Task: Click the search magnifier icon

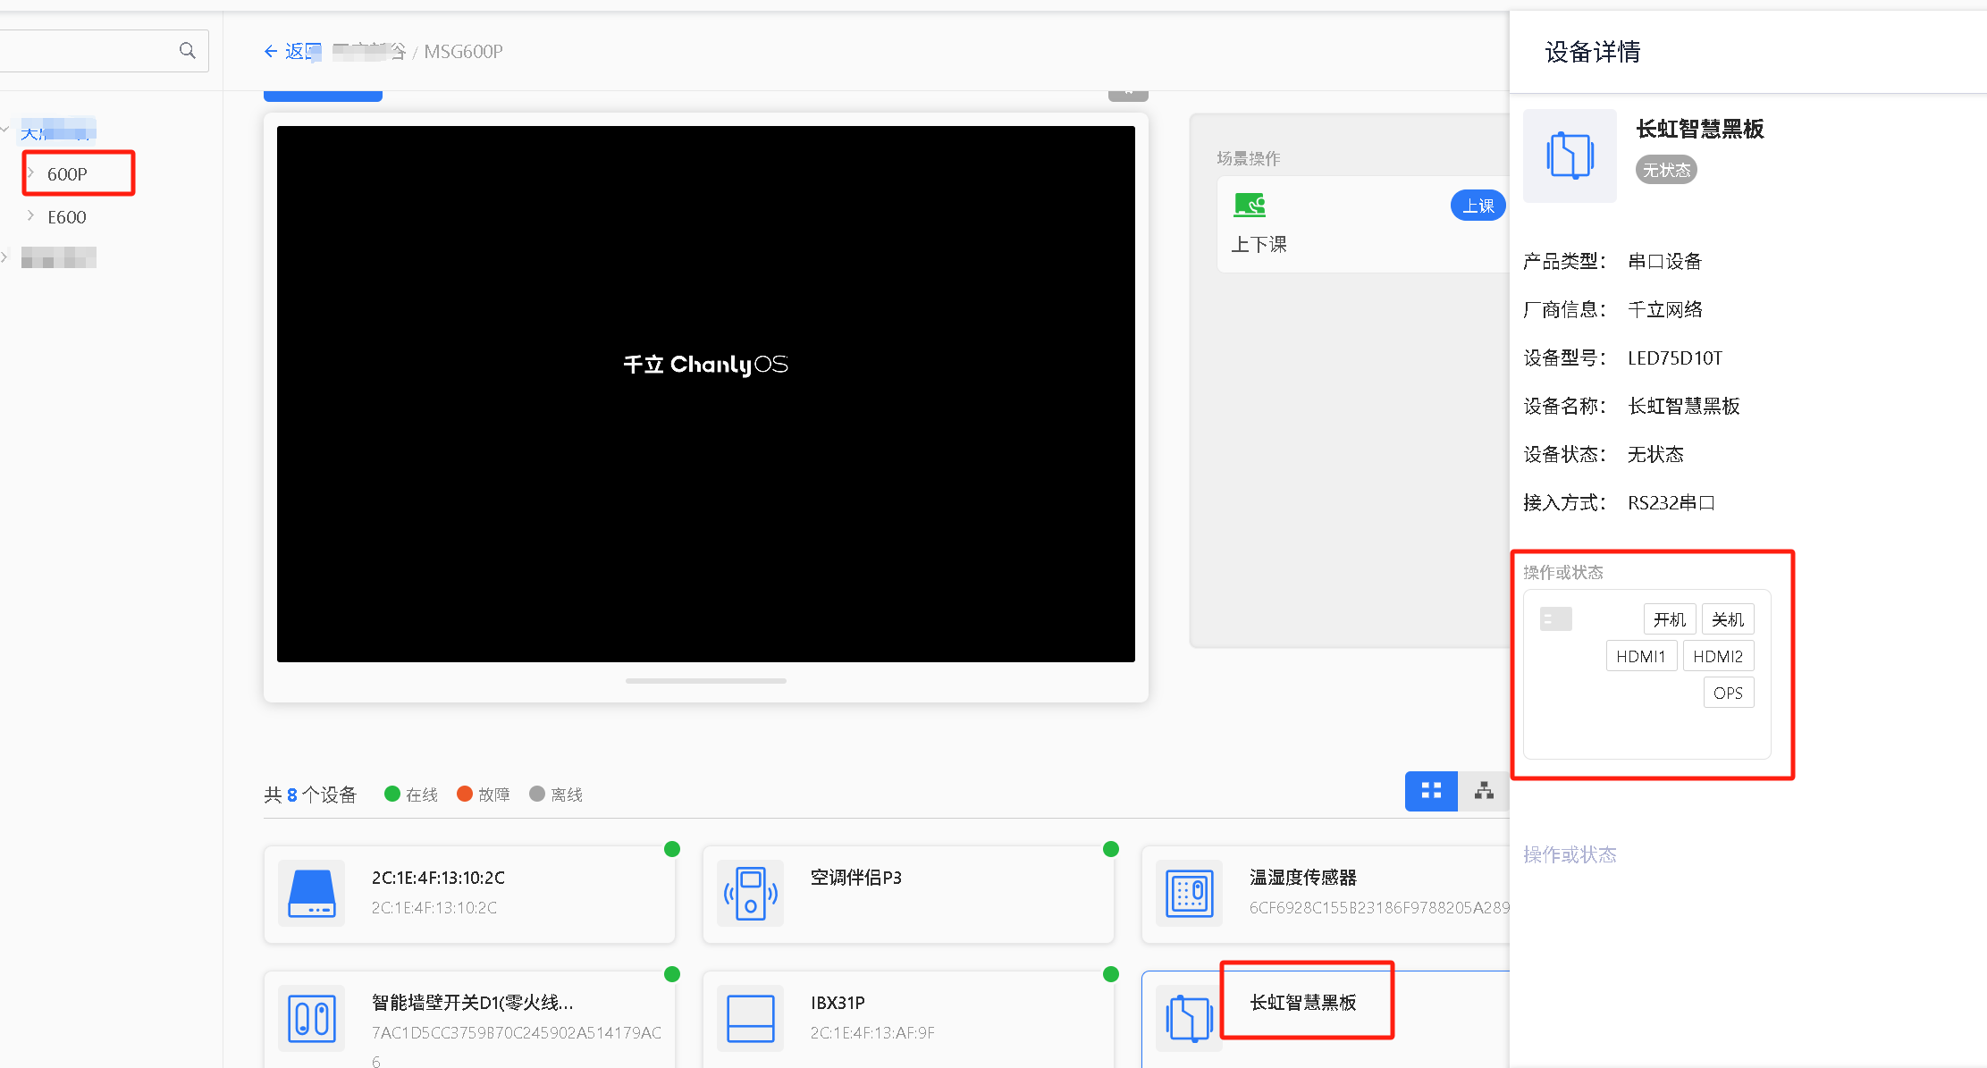Action: 187,51
